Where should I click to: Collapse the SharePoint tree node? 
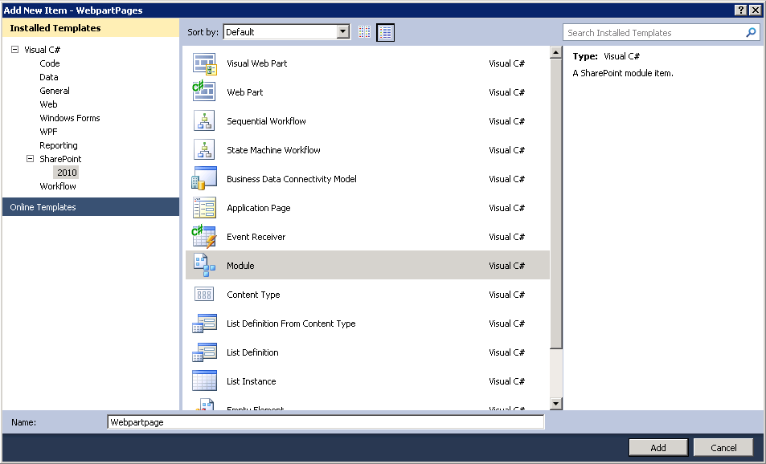pos(30,159)
